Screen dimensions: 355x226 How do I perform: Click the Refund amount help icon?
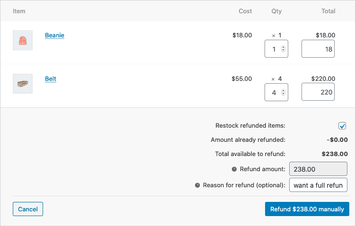234,169
